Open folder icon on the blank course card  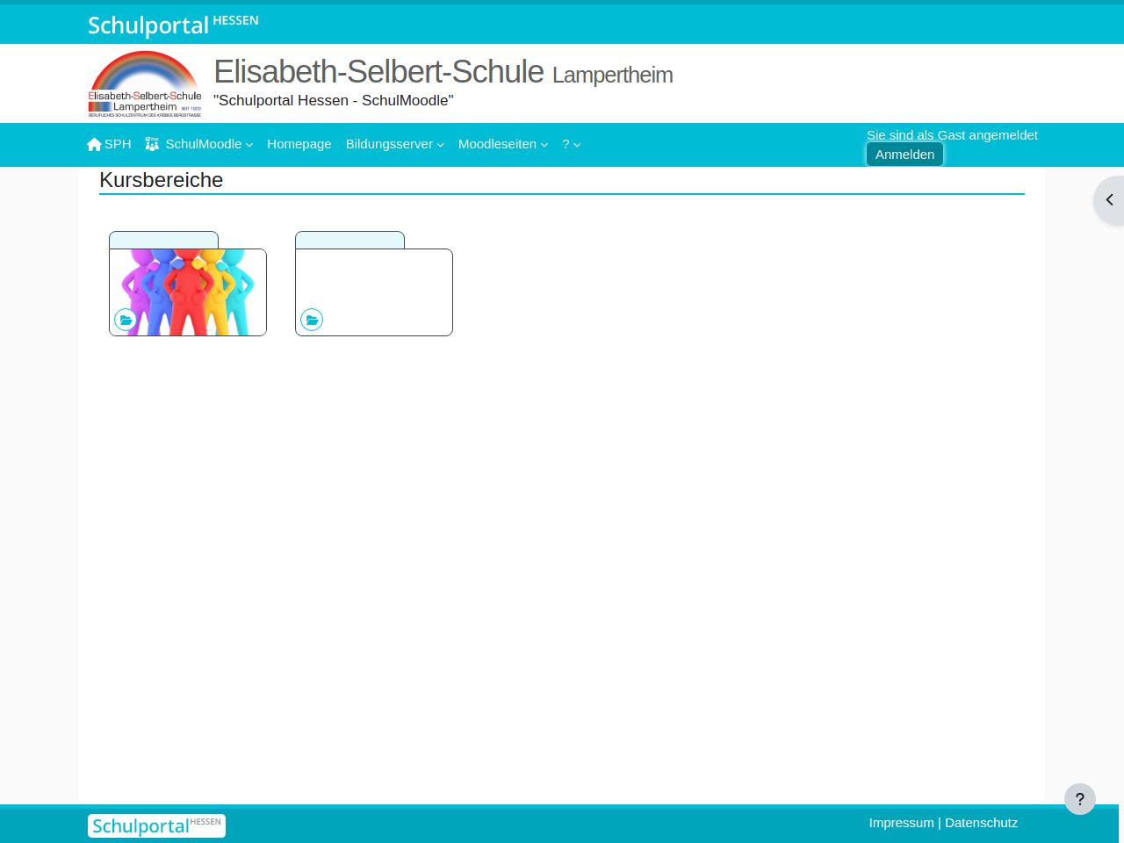click(x=312, y=320)
